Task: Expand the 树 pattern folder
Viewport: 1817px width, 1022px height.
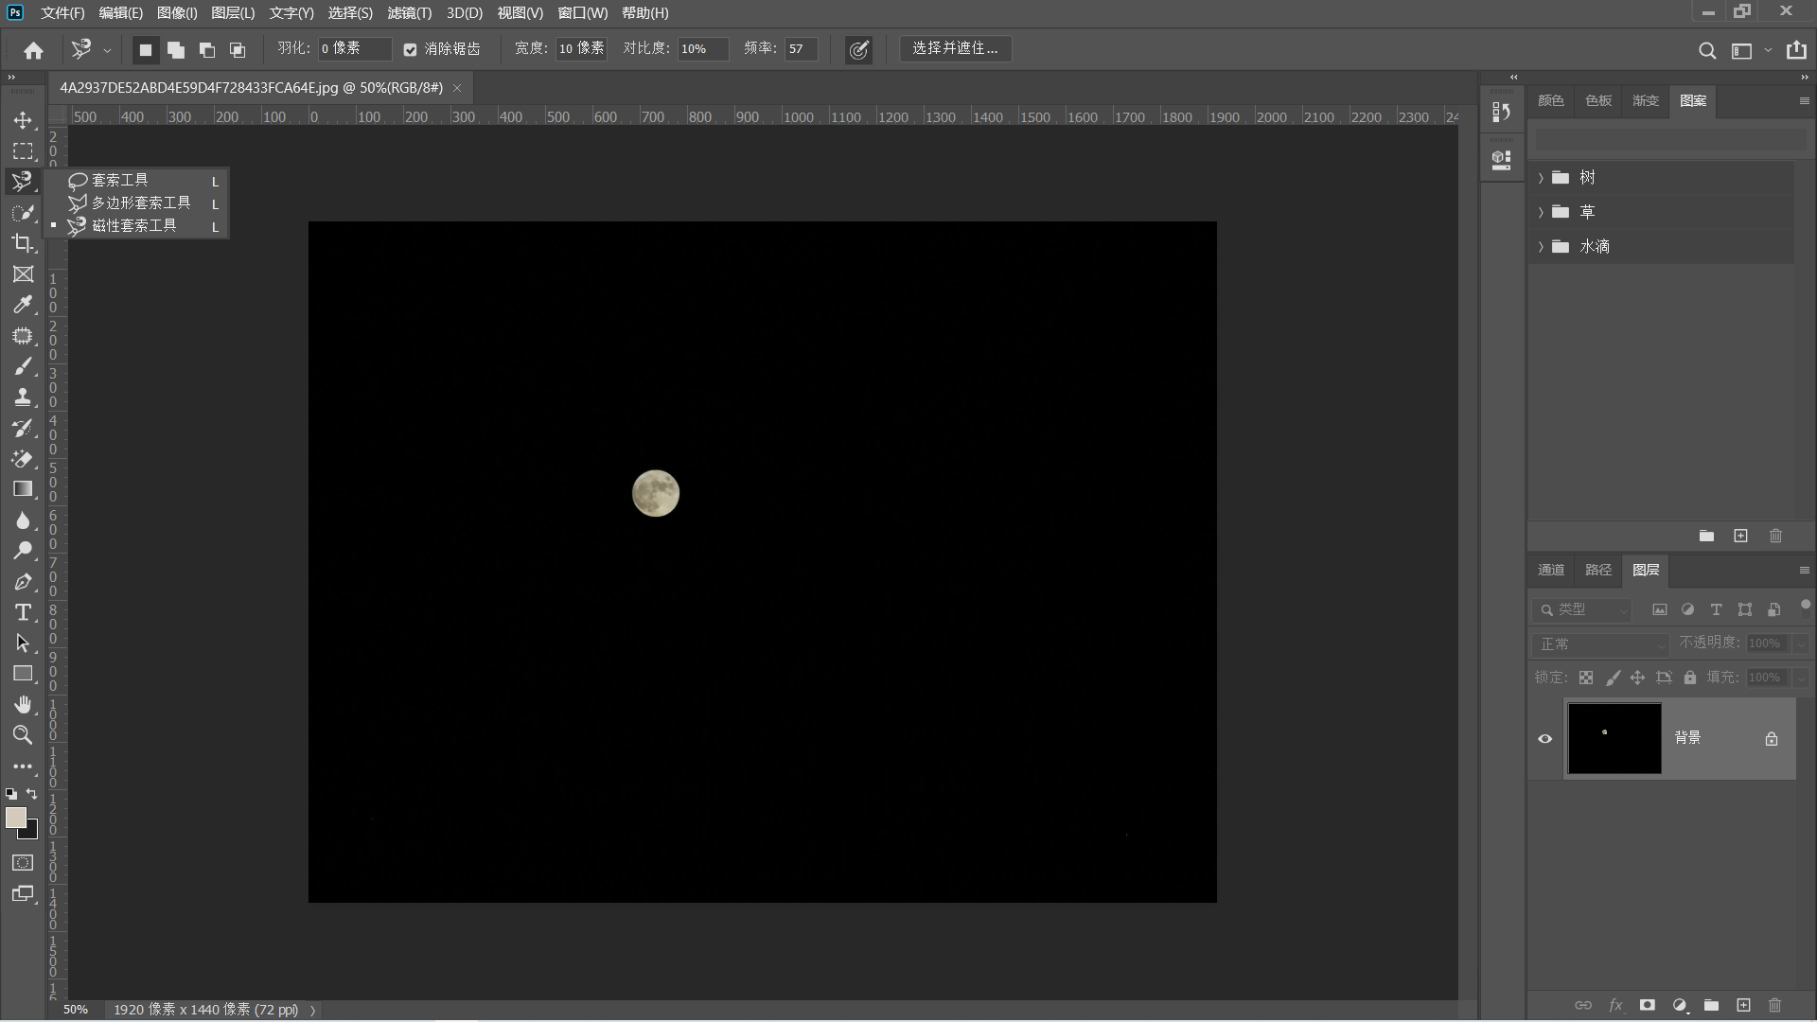Action: coord(1541,178)
